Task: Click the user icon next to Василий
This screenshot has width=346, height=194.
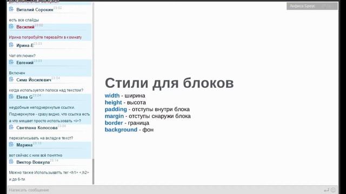Action: [11, 26]
